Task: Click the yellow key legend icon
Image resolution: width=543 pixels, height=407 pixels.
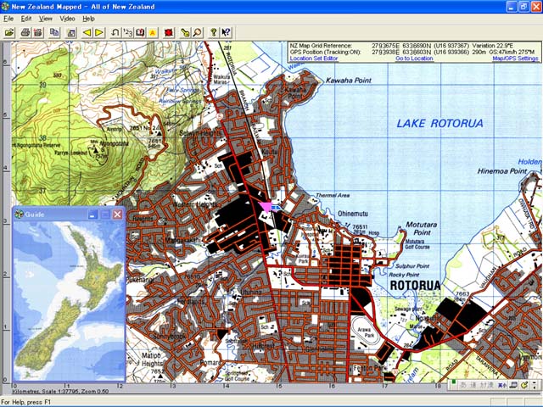Action: (x=185, y=32)
